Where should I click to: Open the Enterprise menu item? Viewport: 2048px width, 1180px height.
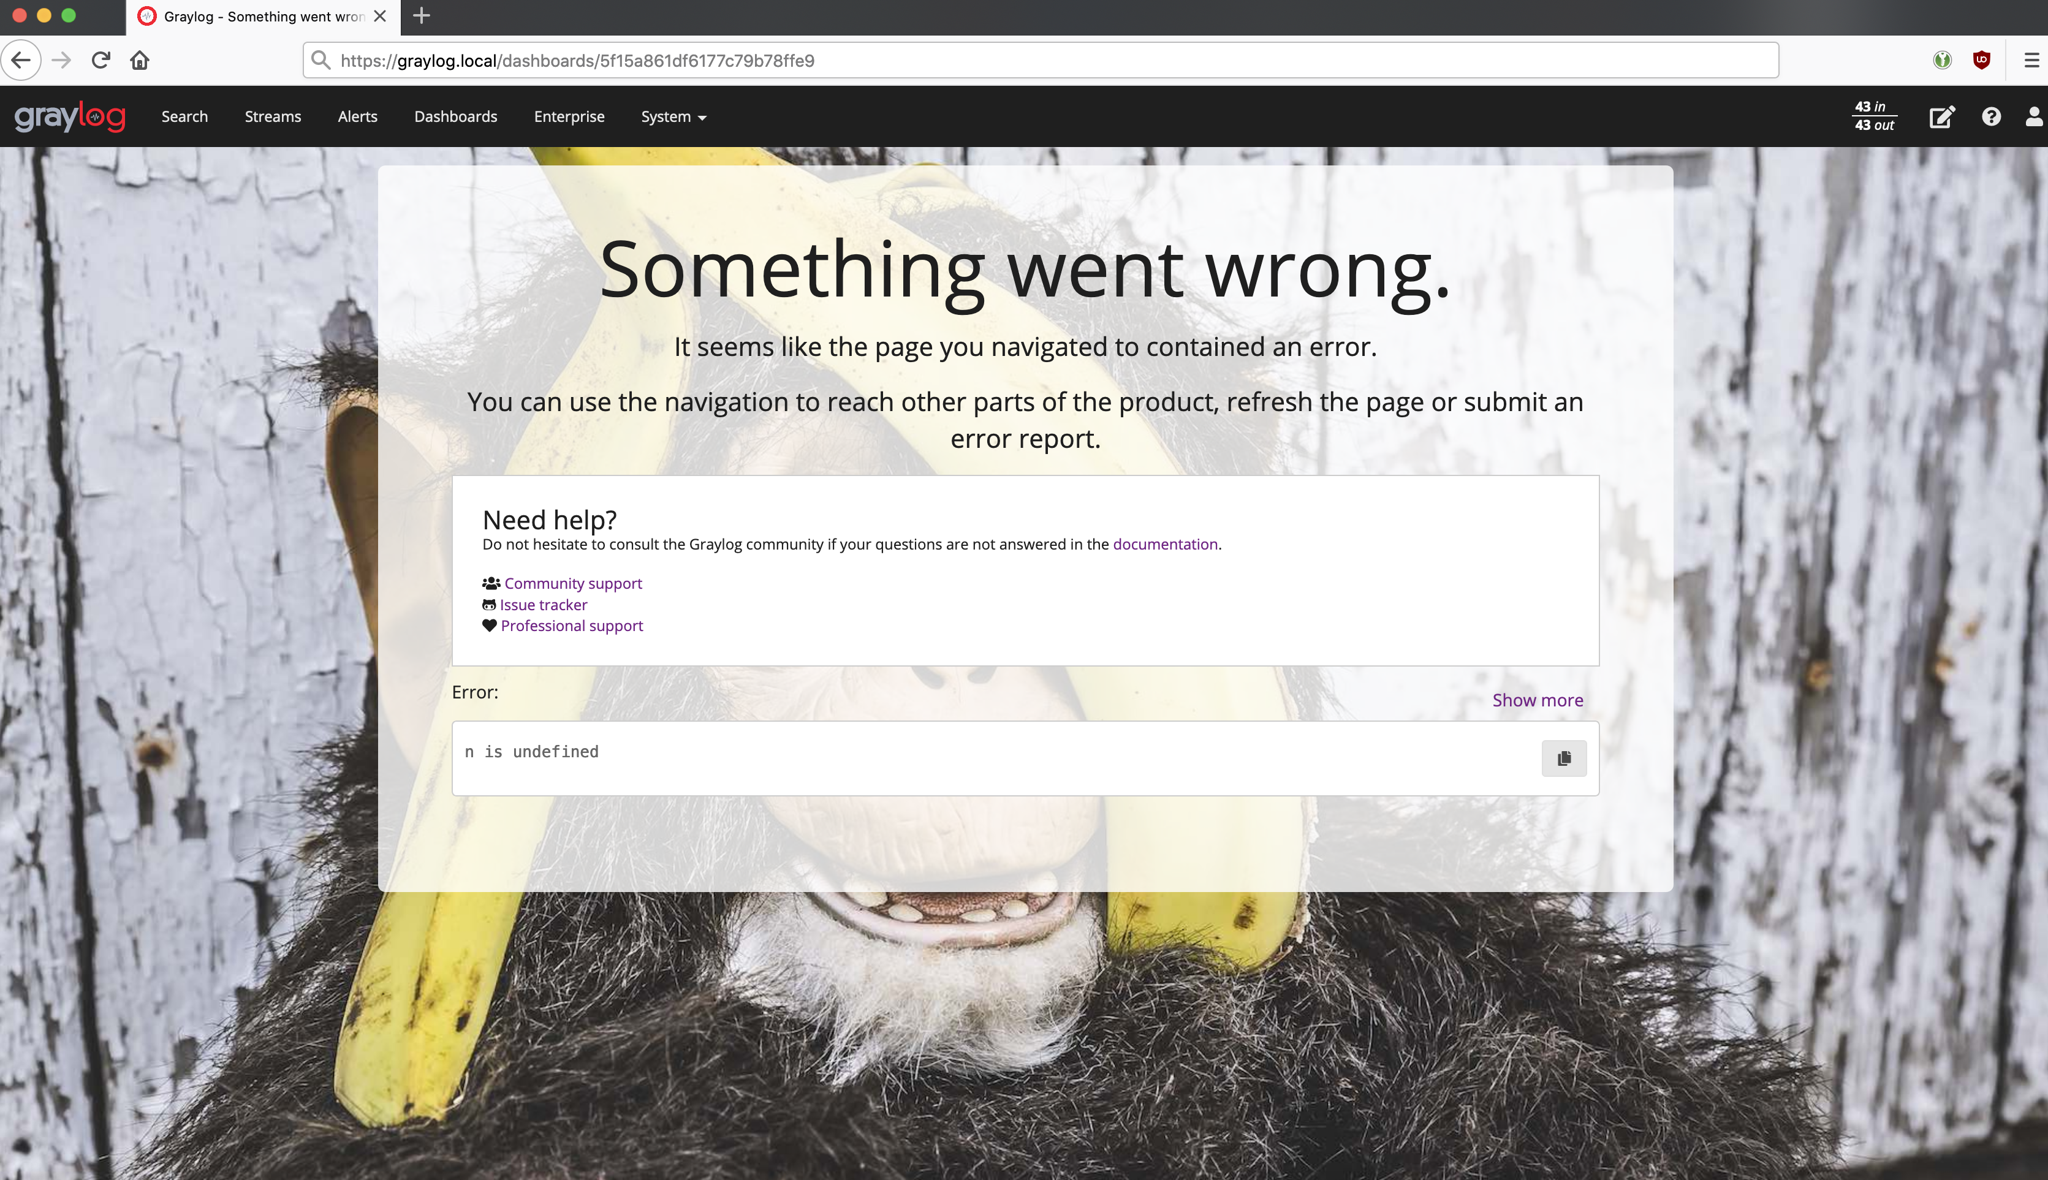(569, 116)
